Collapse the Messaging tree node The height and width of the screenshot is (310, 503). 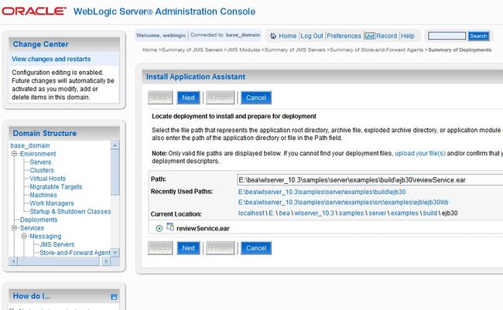tap(24, 237)
